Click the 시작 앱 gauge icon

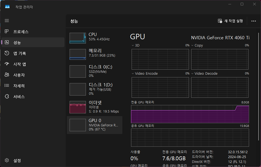7,64
